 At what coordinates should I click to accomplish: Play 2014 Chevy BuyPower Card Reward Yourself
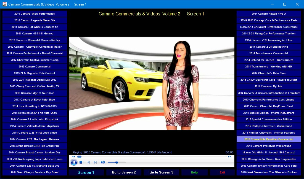pyautogui.click(x=269, y=80)
